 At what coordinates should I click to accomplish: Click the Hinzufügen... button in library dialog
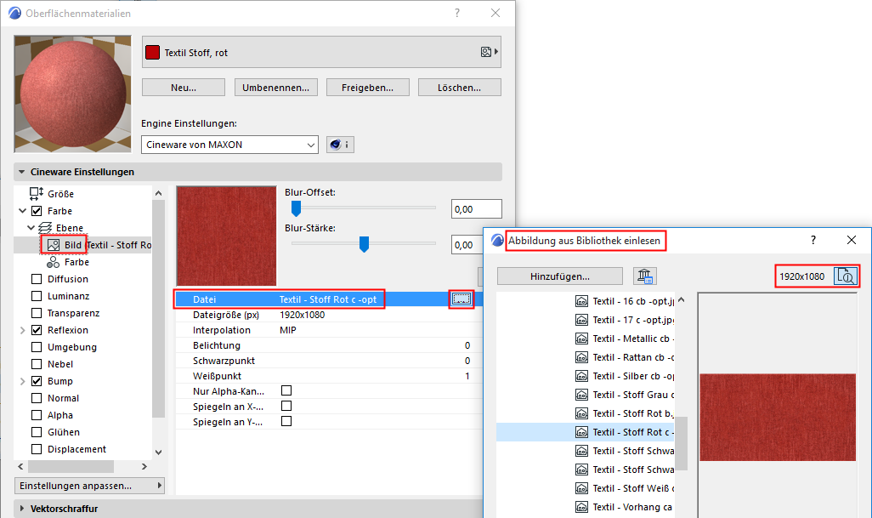coord(560,276)
